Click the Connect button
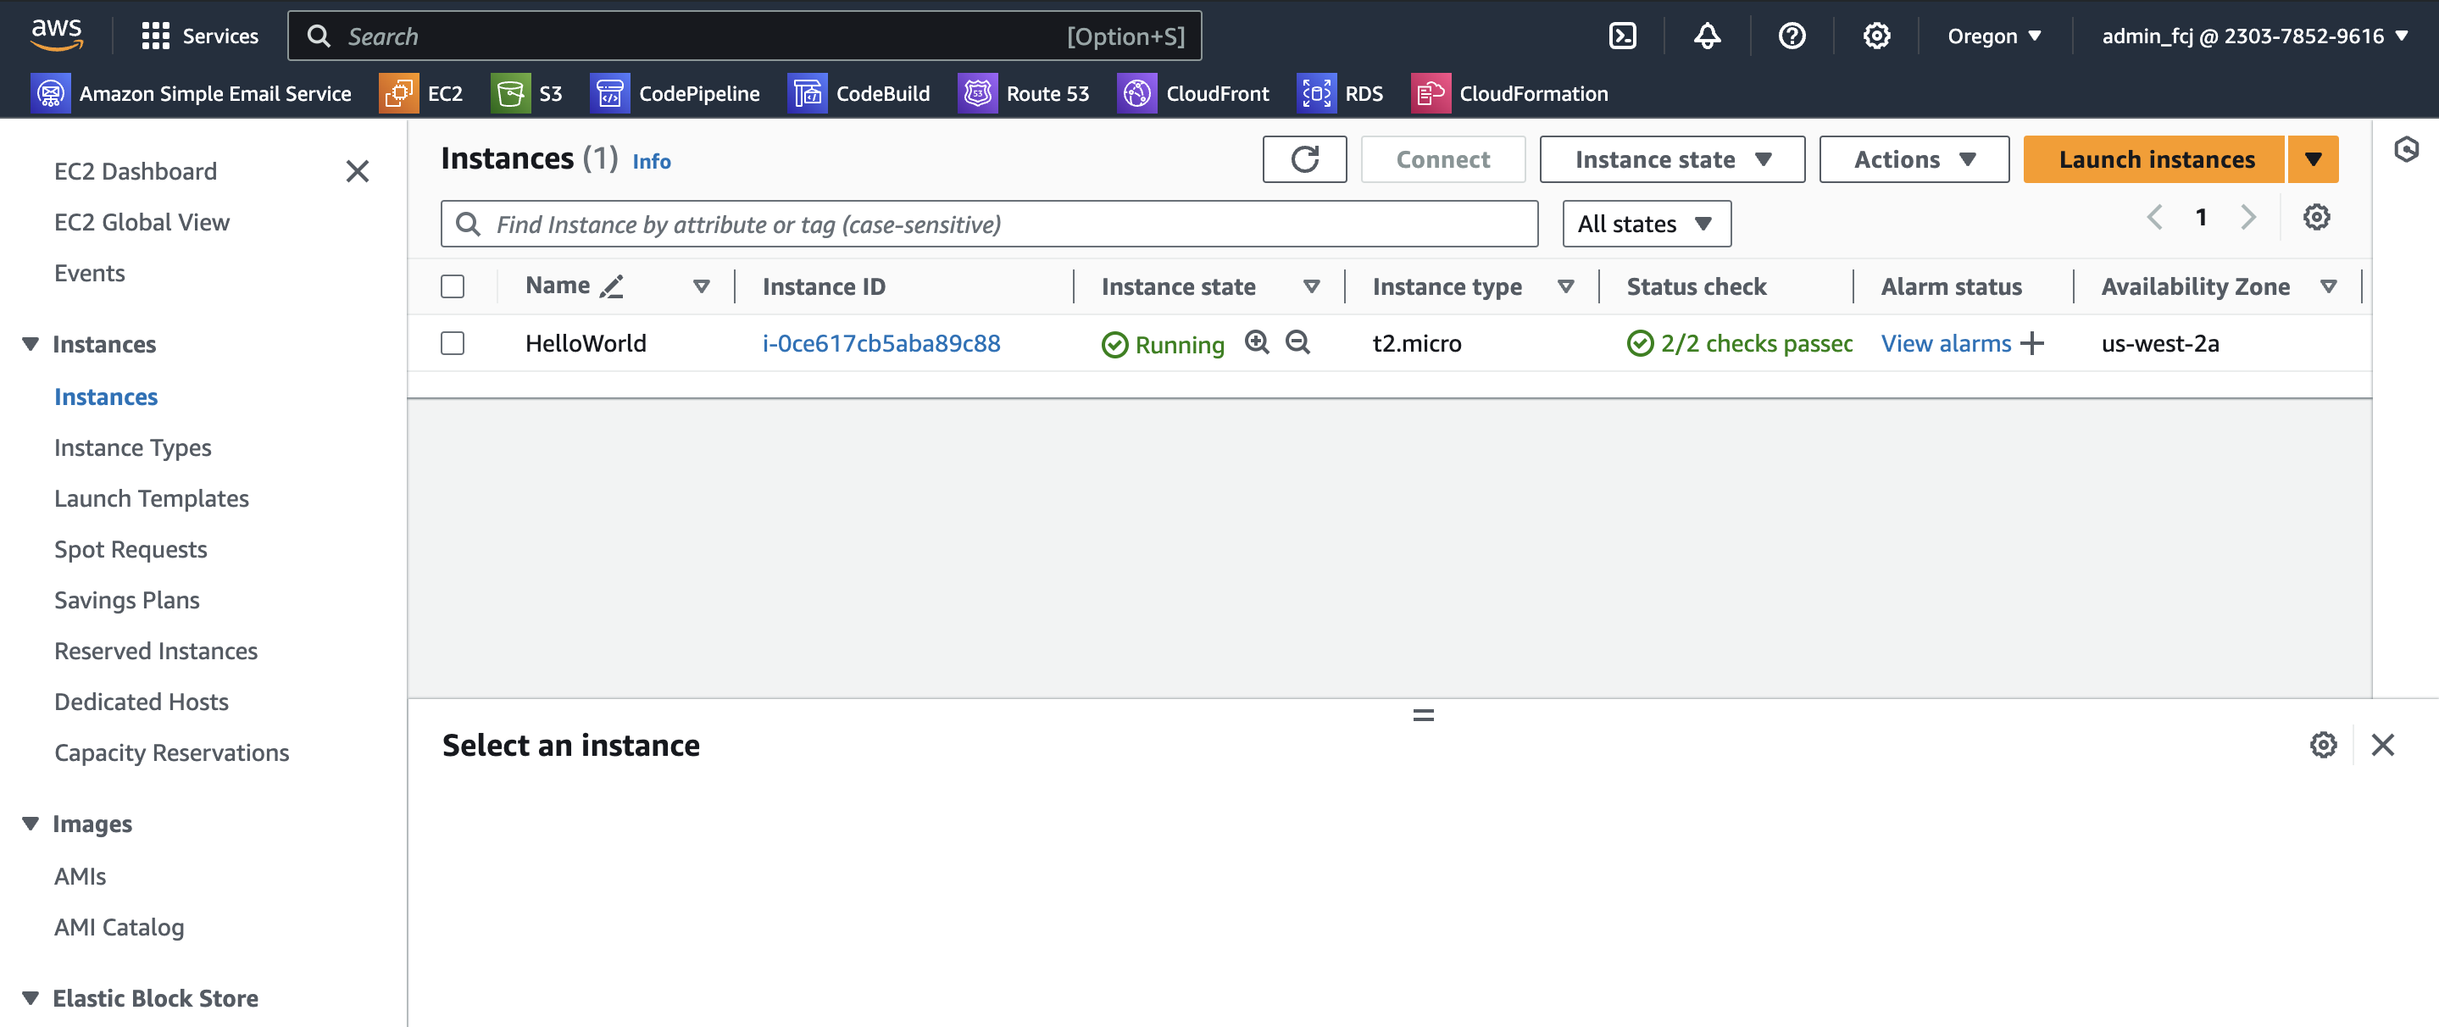Image resolution: width=2439 pixels, height=1027 pixels. point(1442,159)
